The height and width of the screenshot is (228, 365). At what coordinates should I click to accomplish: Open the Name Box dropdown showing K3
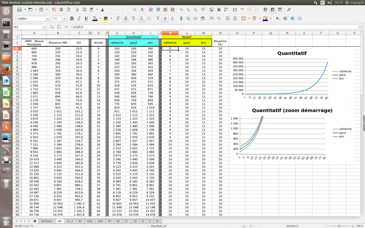pos(45,27)
